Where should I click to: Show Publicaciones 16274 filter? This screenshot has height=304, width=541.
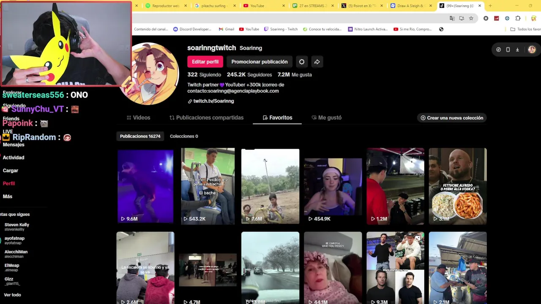coord(140,136)
